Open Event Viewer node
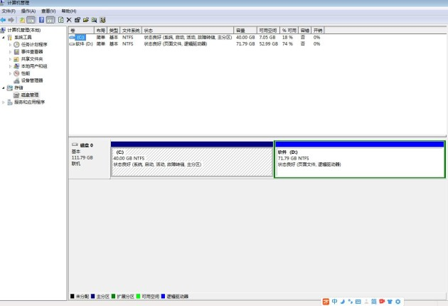The height and width of the screenshot is (306, 448). (31, 52)
